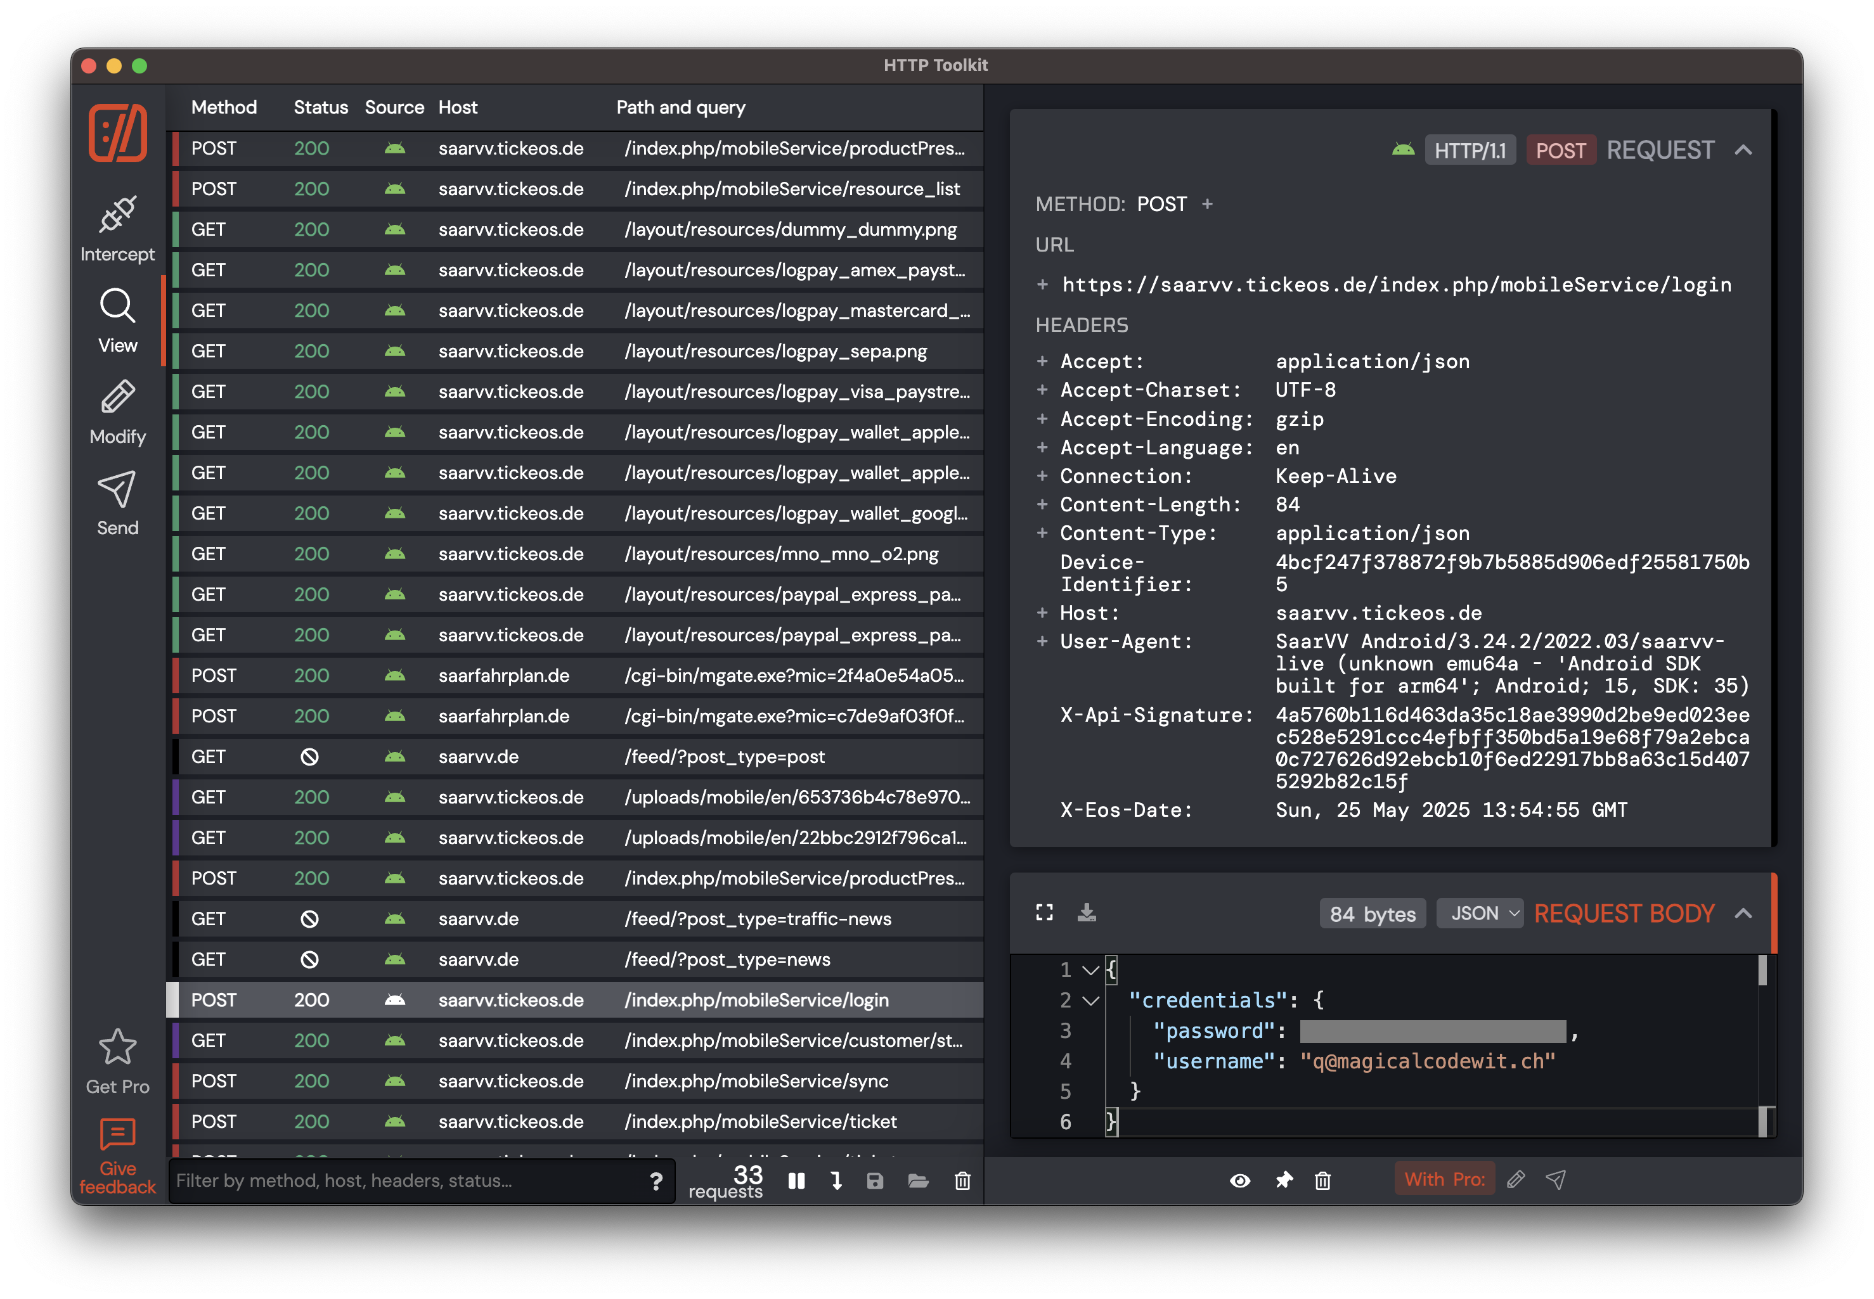Clear all requests with the list trash icon
The width and height of the screenshot is (1874, 1299).
pyautogui.click(x=962, y=1180)
